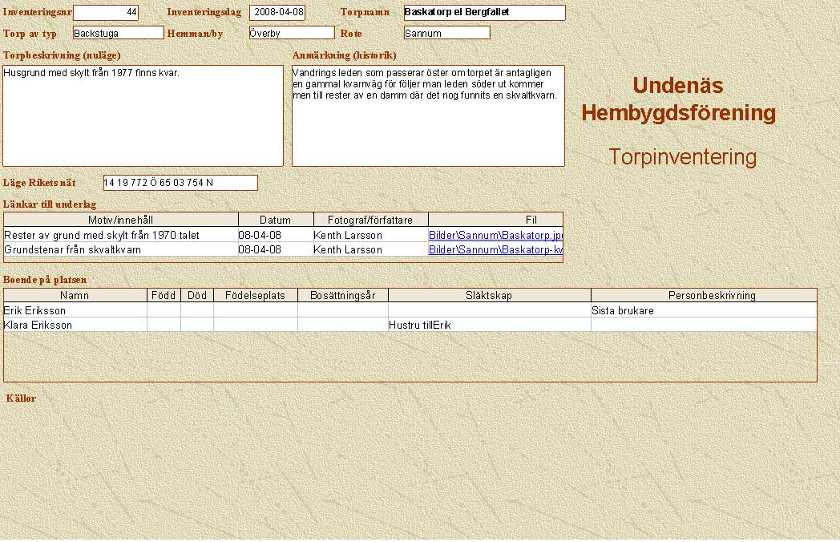The height and width of the screenshot is (542, 840).
Task: Click the Släktskap column header
Action: pos(488,296)
